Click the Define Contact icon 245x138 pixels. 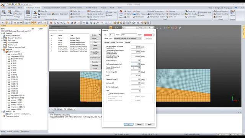(x=28, y=14)
